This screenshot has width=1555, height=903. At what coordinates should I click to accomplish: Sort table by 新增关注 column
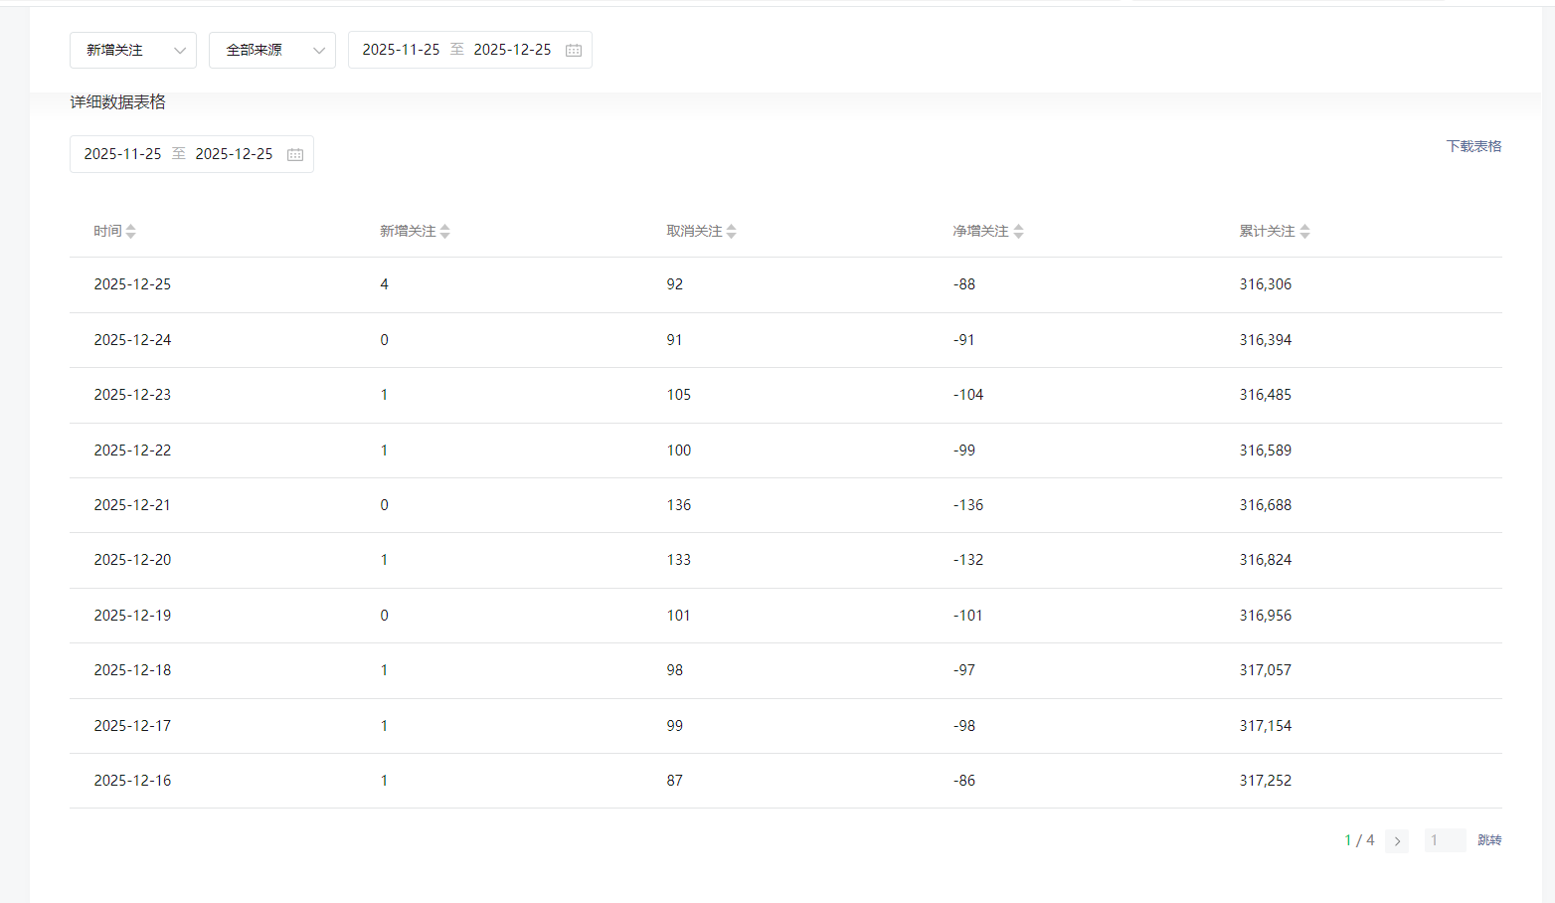click(x=444, y=232)
